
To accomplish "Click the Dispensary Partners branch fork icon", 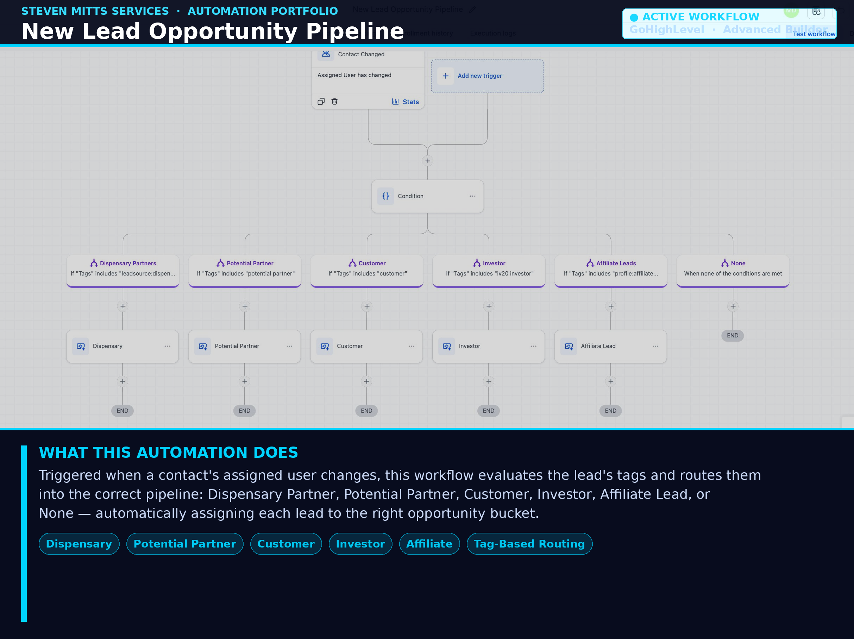I will click(x=94, y=263).
